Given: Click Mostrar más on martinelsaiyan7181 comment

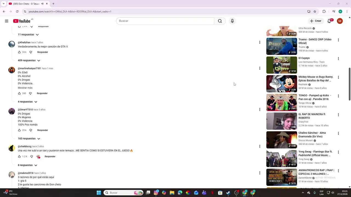Looking at the screenshot, I should click(25, 88).
